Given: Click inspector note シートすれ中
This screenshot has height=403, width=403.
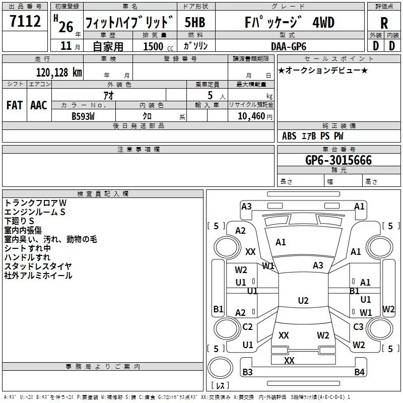Looking at the screenshot, I should 28,248.
